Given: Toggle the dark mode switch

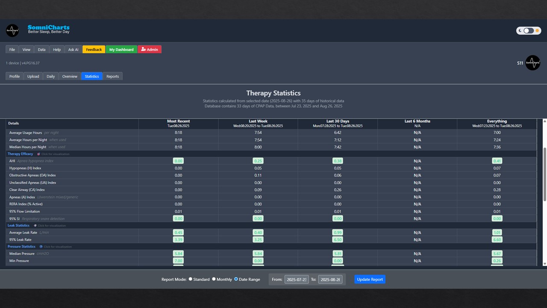Looking at the screenshot, I should click(x=528, y=31).
